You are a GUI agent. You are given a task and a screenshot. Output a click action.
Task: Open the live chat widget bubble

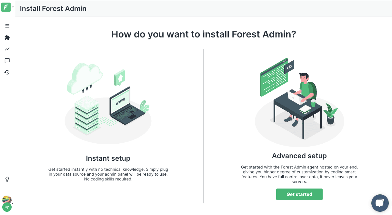click(380, 203)
